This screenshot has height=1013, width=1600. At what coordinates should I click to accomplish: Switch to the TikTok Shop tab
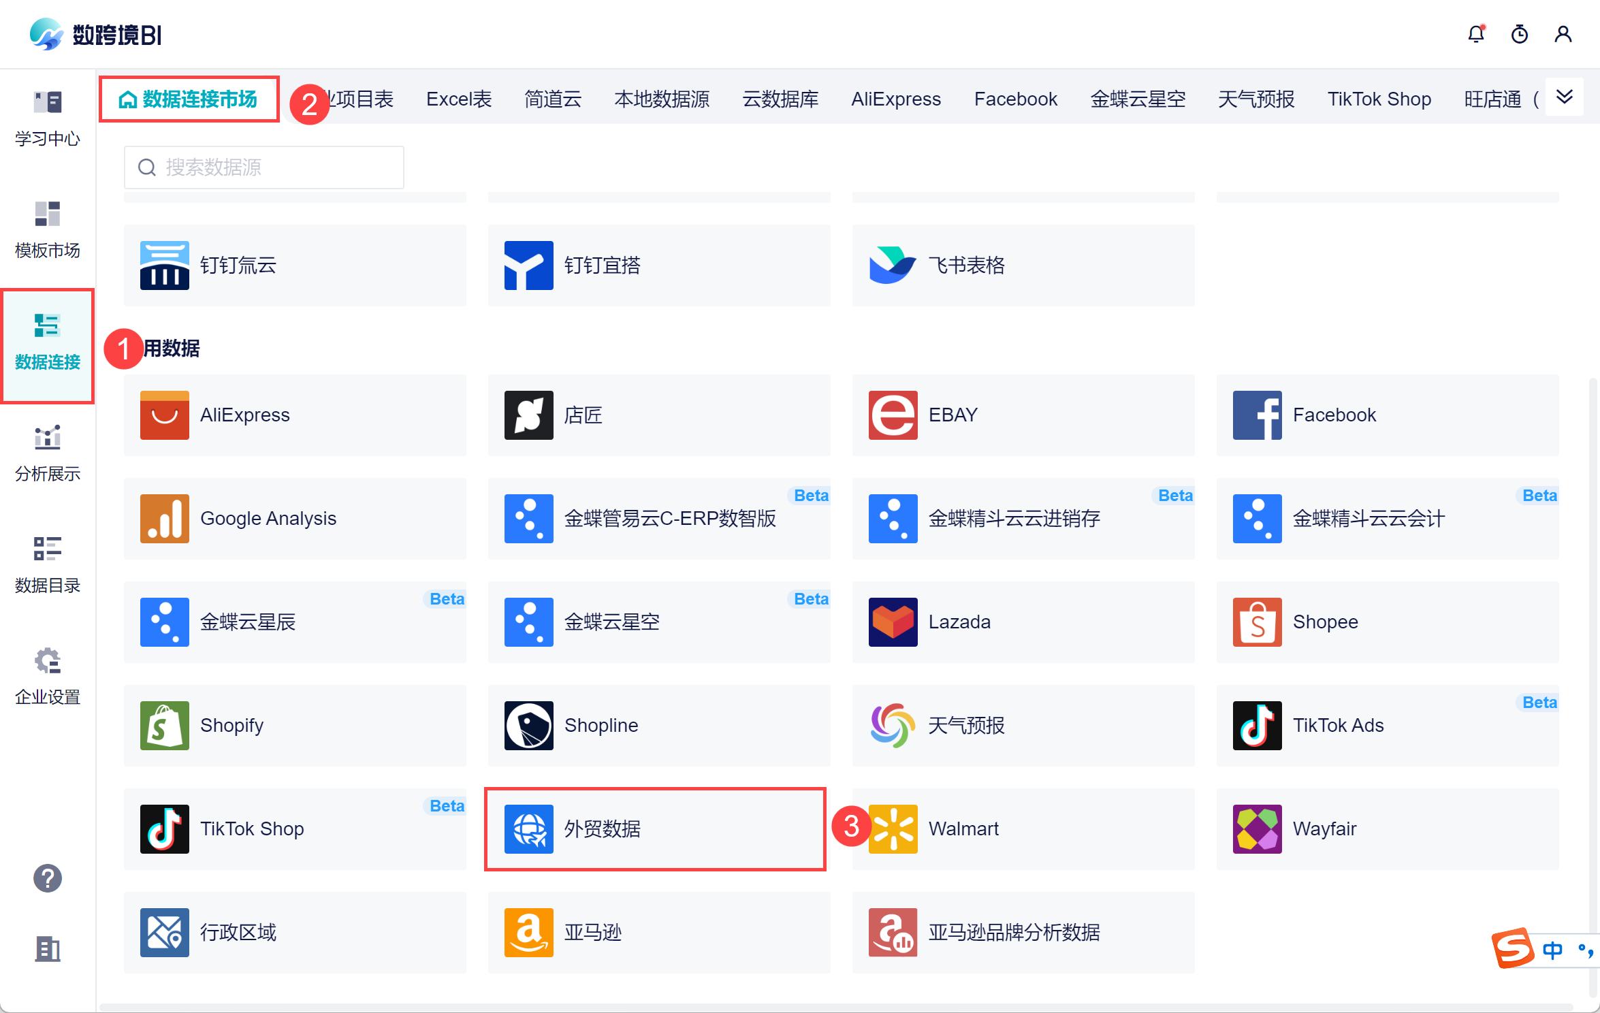pos(1379,99)
